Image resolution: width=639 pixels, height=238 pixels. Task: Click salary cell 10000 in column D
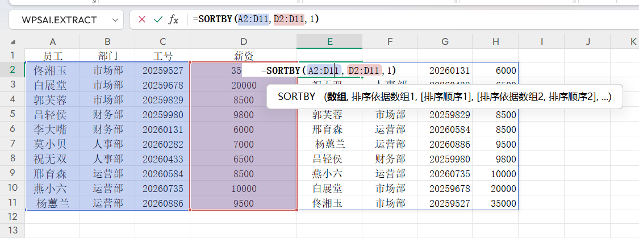click(243, 189)
